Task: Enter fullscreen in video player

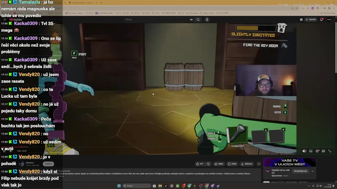Action: 330,151
